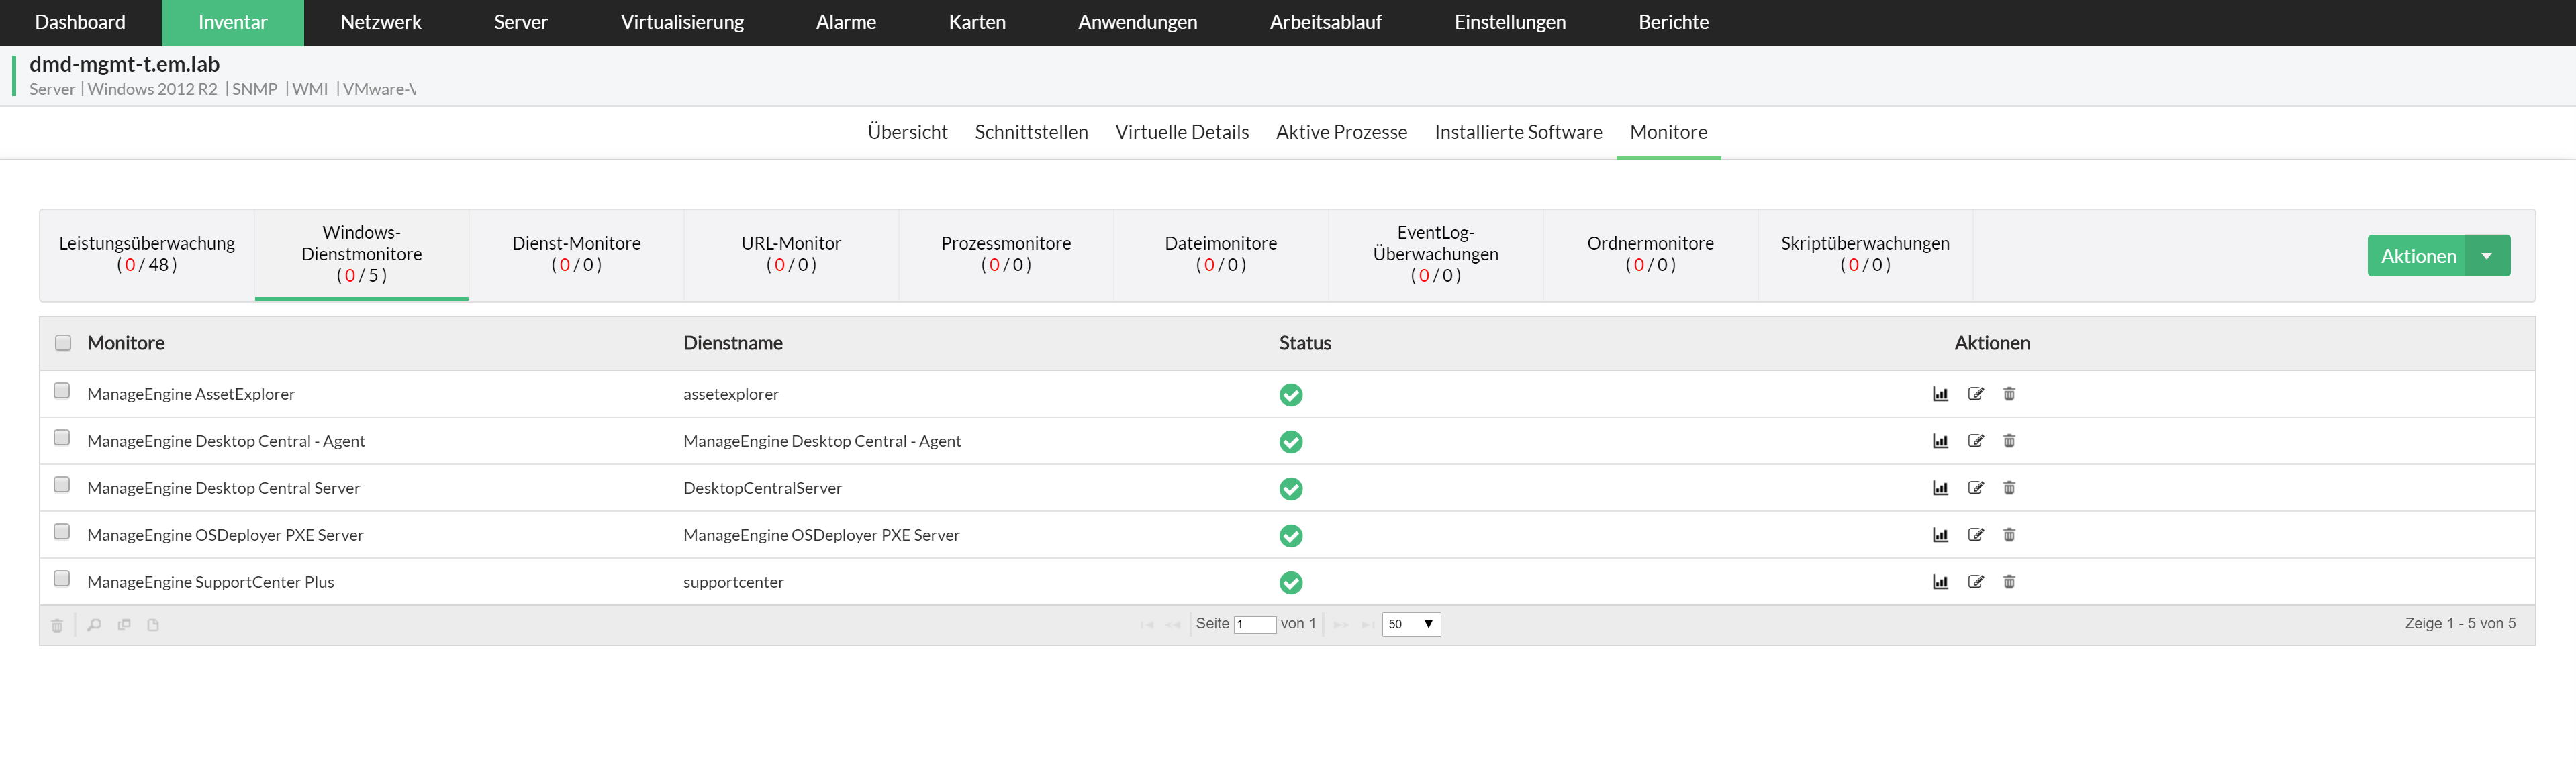
Task: Switch to the Schnittstellen tab
Action: pos(1031,132)
